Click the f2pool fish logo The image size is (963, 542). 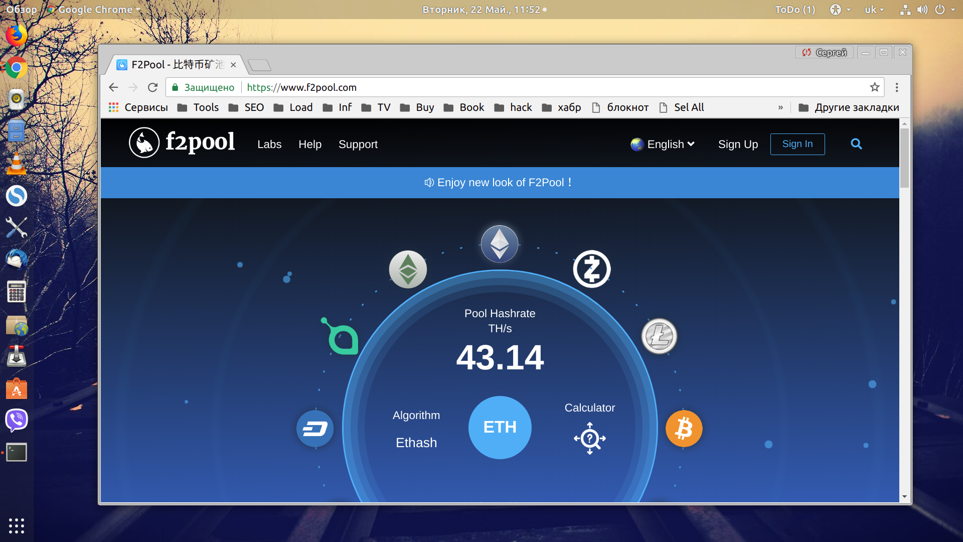[x=144, y=143]
